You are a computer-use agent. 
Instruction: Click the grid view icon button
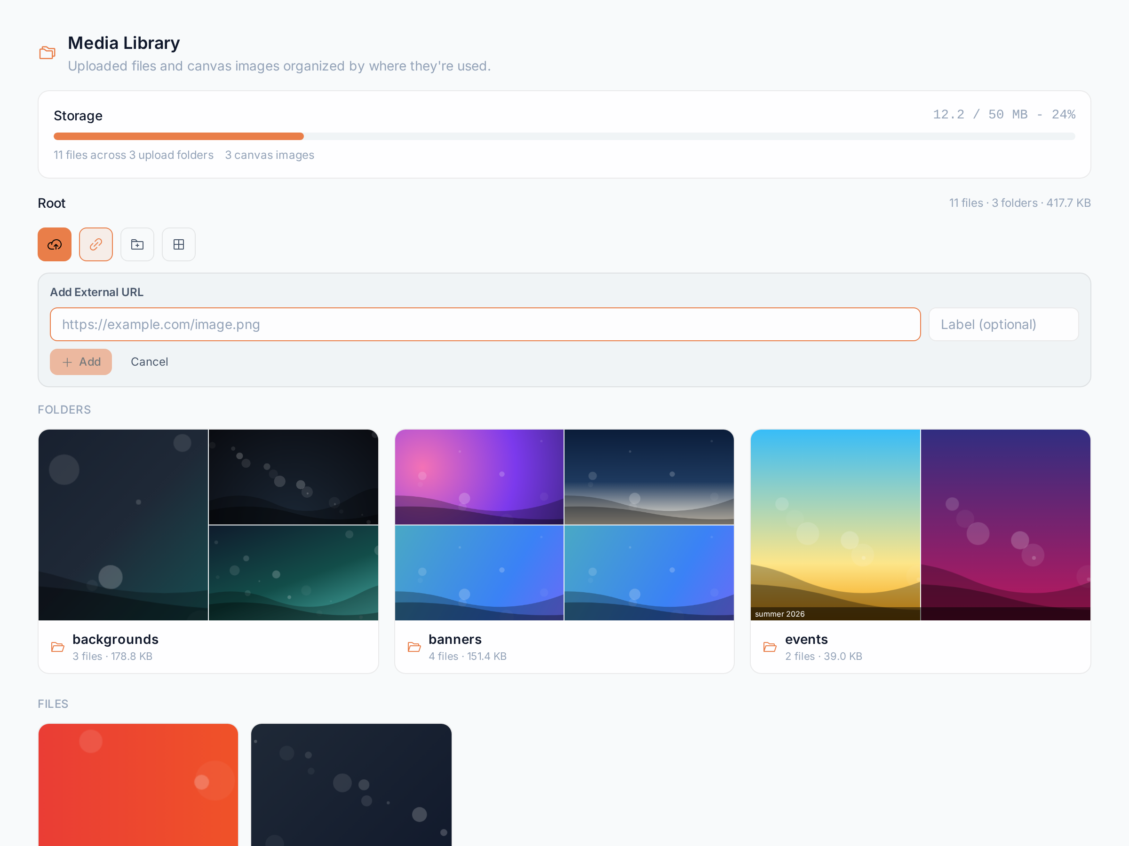179,244
